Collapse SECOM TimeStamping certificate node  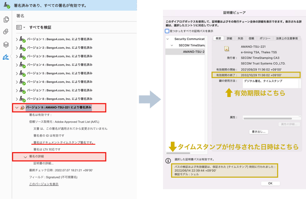click(x=172, y=46)
